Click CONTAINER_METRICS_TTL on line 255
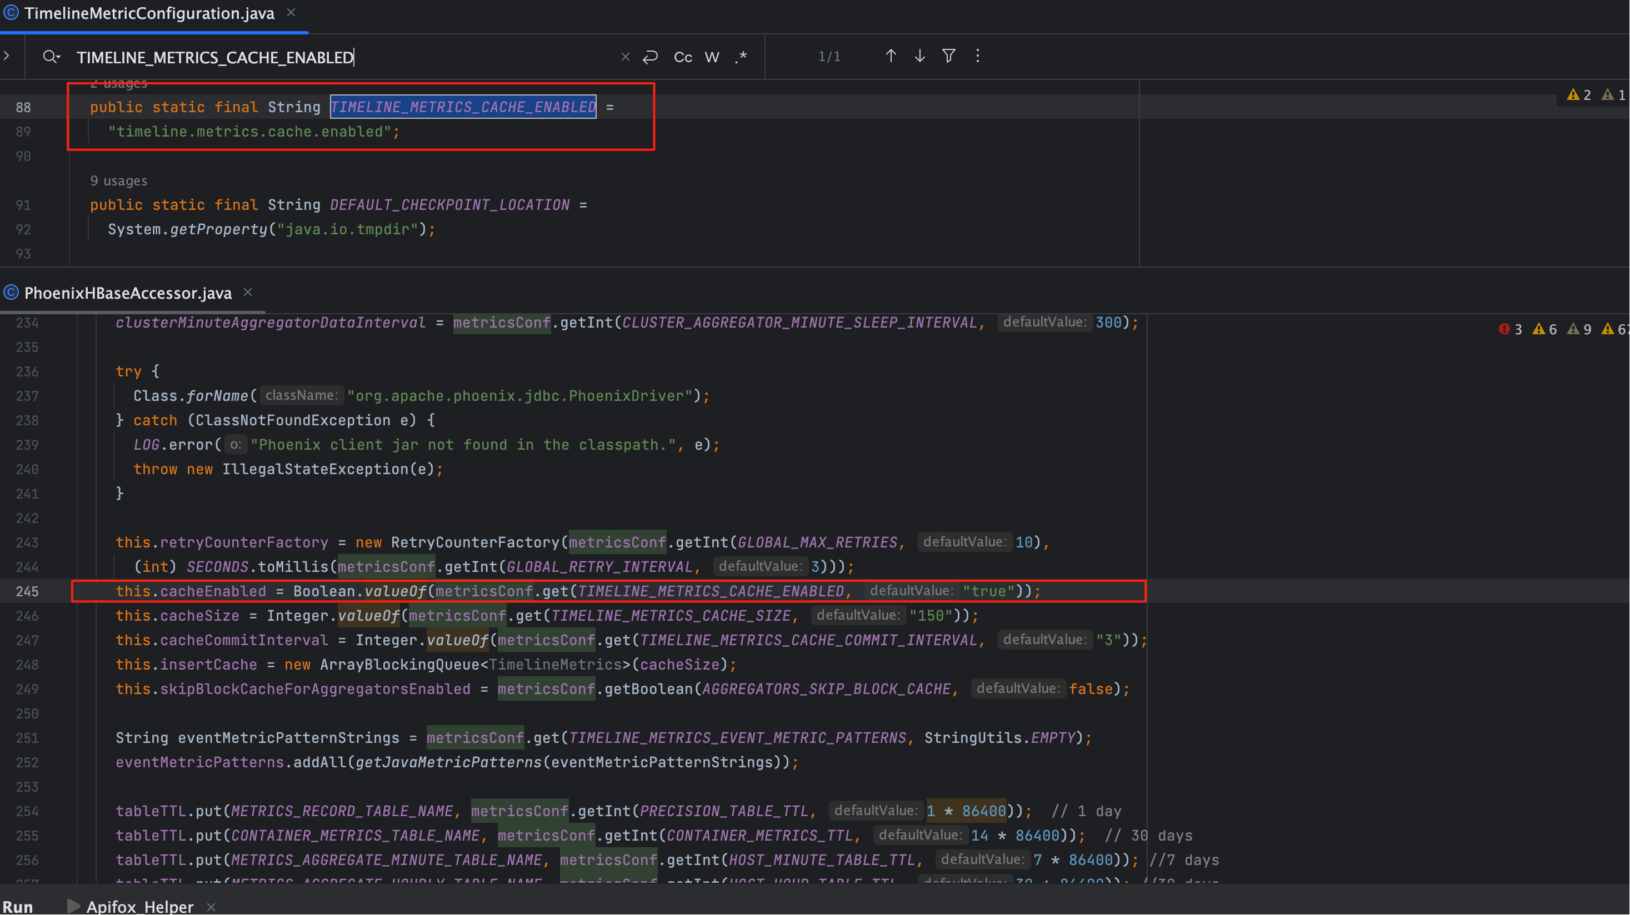 [x=759, y=836]
